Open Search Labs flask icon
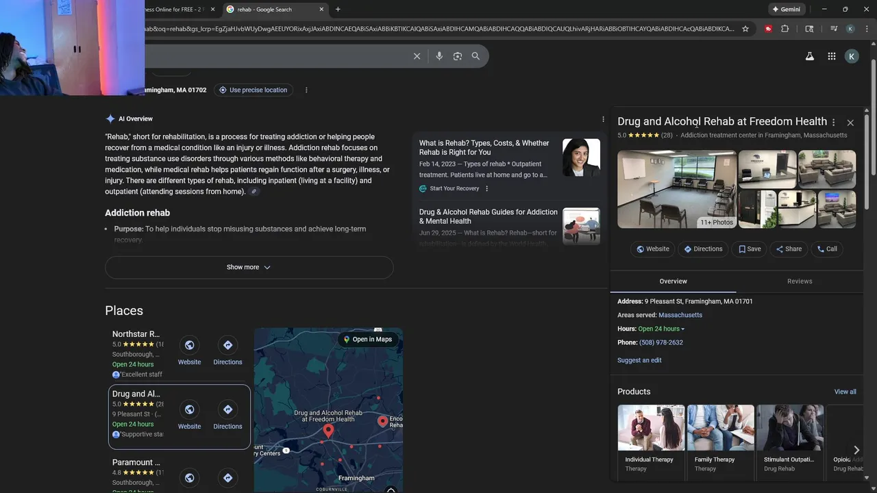 coord(809,56)
